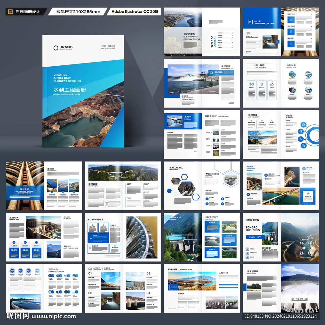Click the icon above 技术标准 label
Screen dimensions: 325x325
pyautogui.click(x=308, y=194)
